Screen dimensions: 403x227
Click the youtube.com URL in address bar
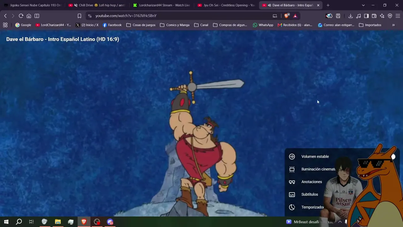(126, 16)
